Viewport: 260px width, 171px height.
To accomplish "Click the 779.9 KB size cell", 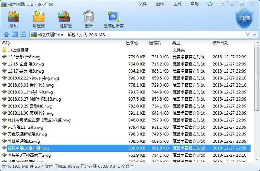I will point(136,57).
